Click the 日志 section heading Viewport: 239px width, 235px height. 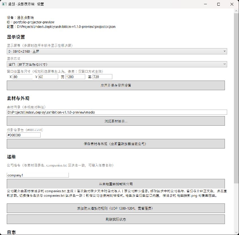click(11, 232)
